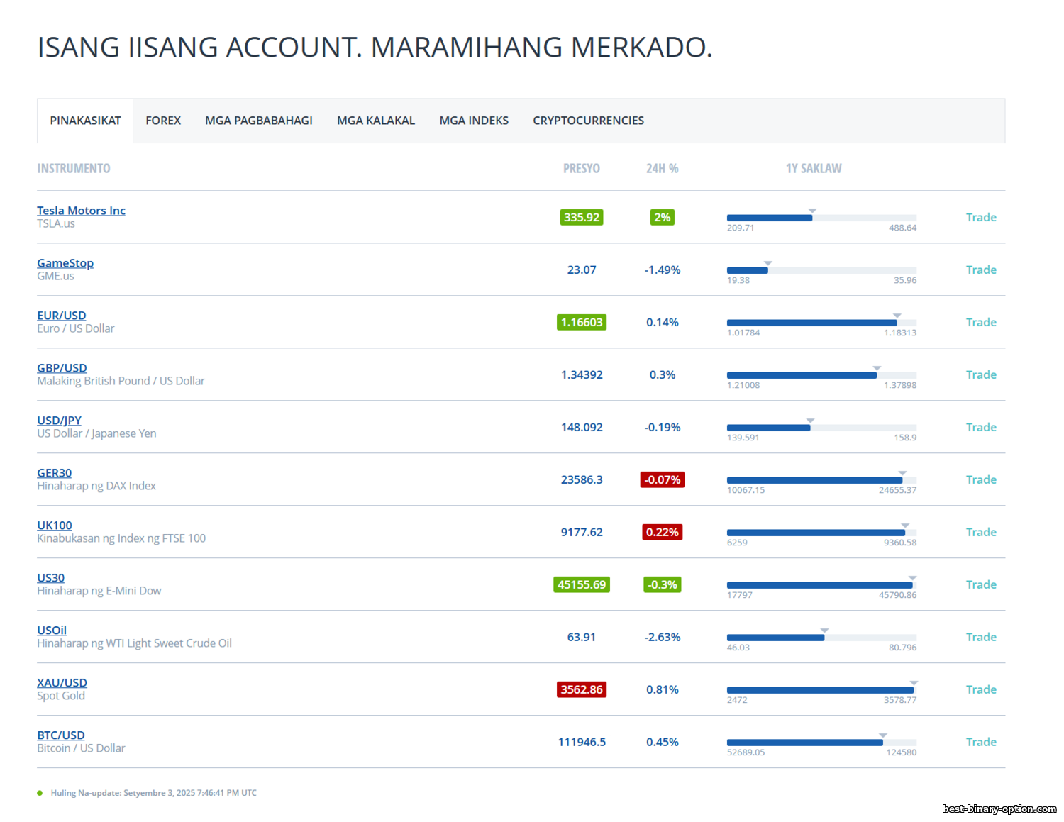Select the Mga Indeks tab
The image size is (1064, 822).
(x=474, y=121)
